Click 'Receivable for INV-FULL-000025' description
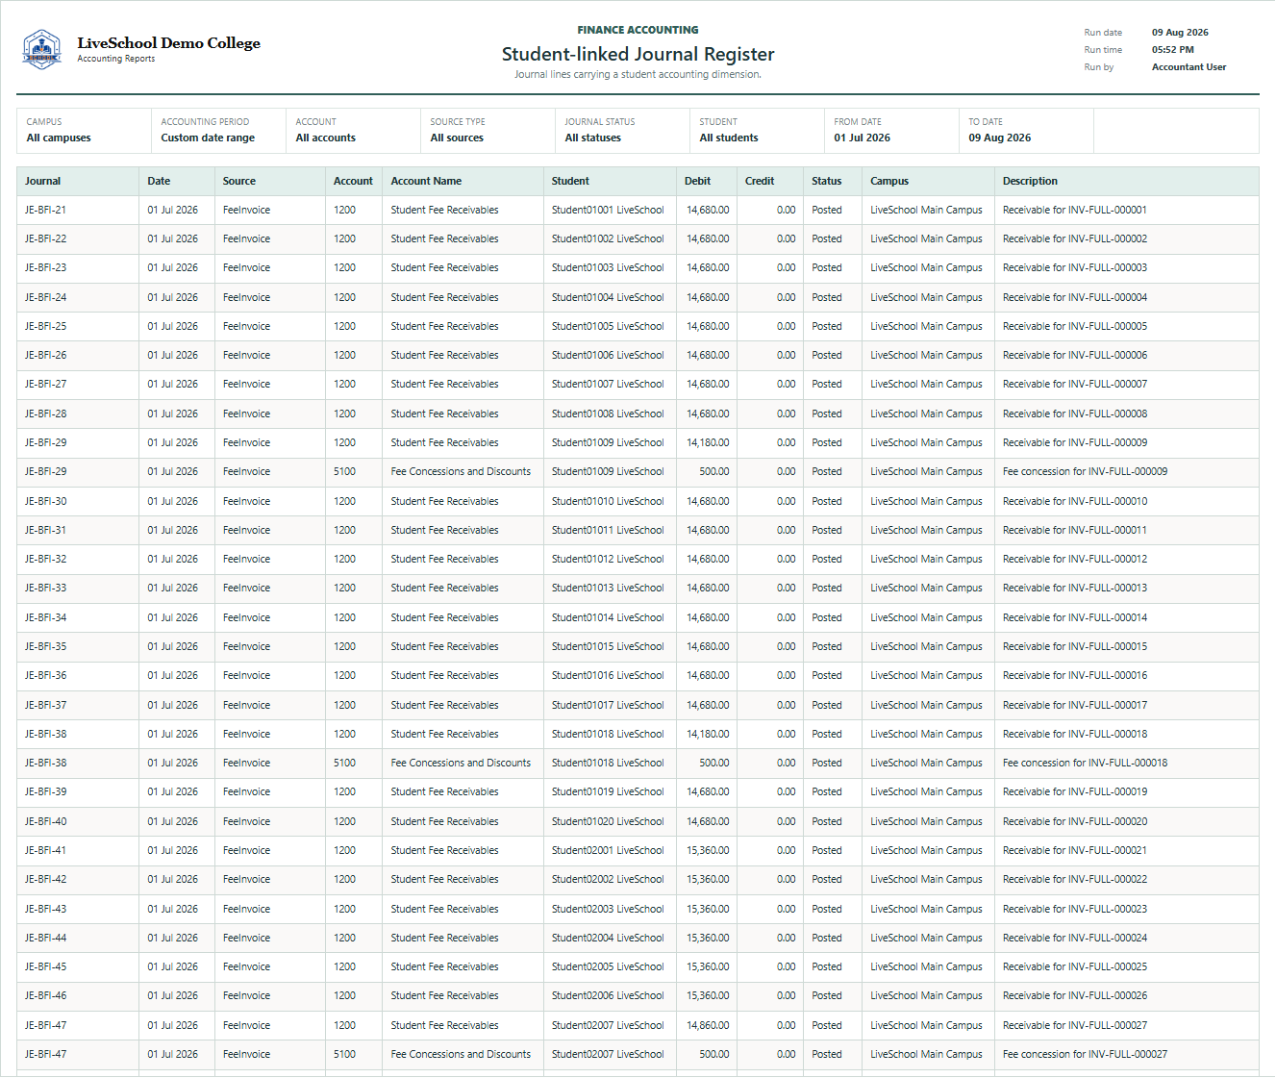1276x1078 pixels. (1075, 966)
